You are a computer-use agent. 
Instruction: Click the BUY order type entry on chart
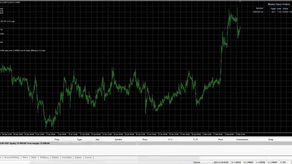pos(273,12)
